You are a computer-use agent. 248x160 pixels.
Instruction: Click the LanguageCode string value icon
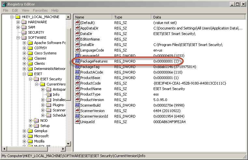pyautogui.click(x=77, y=50)
